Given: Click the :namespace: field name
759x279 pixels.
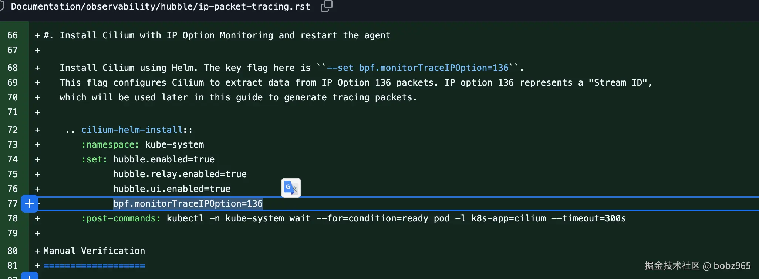Looking at the screenshot, I should (x=110, y=145).
